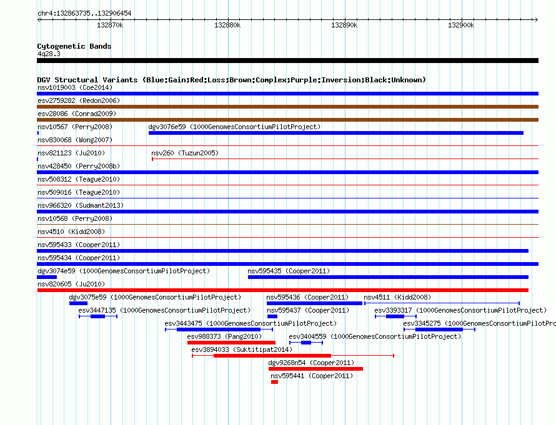Image resolution: width=556 pixels, height=425 pixels.
Task: Select the esv3404559 blue glyph
Action: tap(306, 343)
